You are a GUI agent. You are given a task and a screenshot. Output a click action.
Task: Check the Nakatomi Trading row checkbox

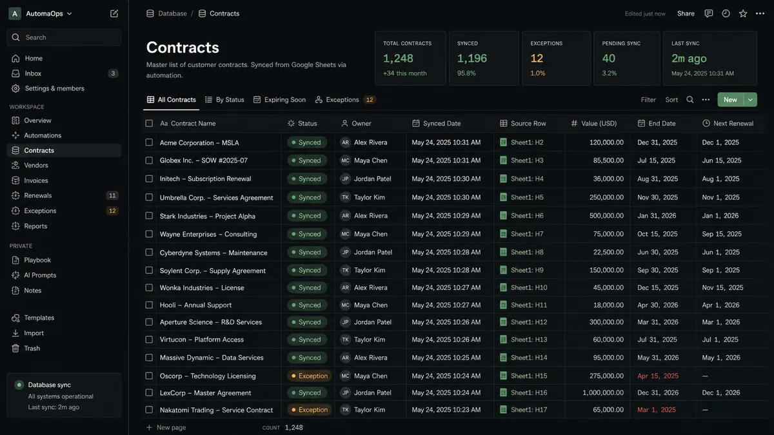tap(149, 410)
